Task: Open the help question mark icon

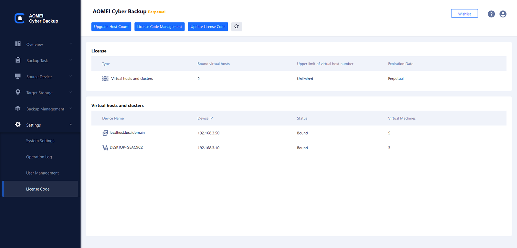Action: tap(491, 14)
